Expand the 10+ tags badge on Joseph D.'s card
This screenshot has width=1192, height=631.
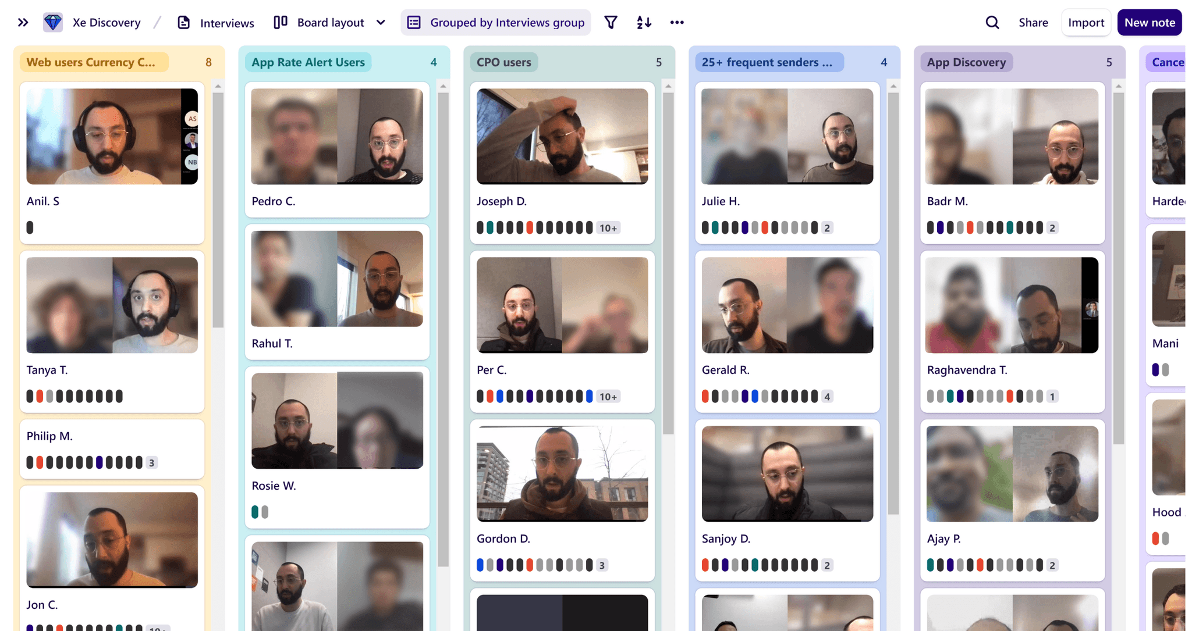tap(608, 227)
